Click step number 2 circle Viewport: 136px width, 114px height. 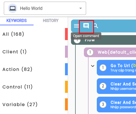click(103, 86)
